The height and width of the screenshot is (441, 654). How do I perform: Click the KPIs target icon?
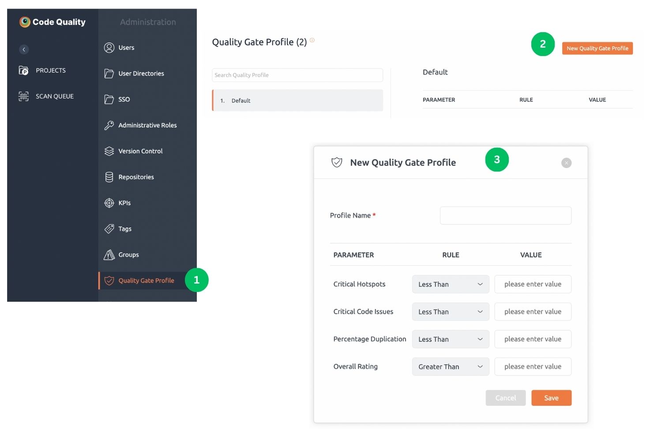[109, 203]
